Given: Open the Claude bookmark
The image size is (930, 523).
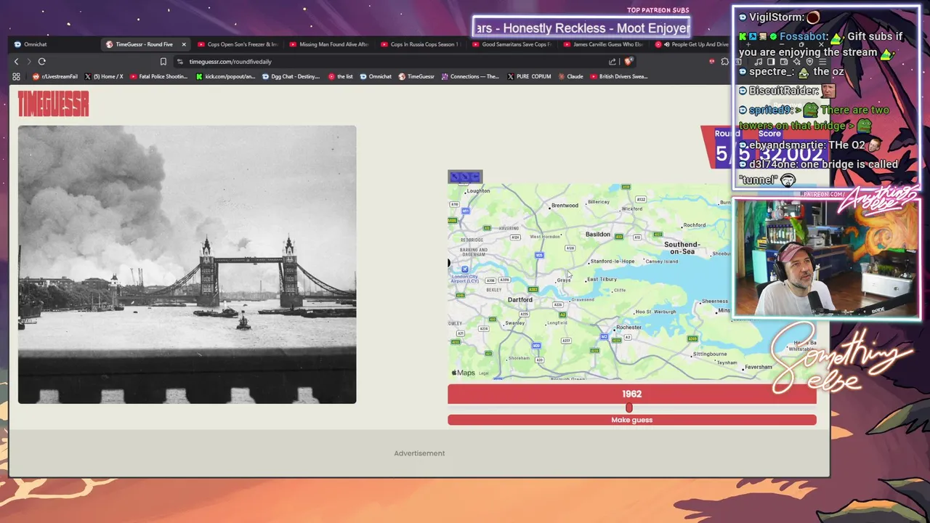Looking at the screenshot, I should click(570, 76).
